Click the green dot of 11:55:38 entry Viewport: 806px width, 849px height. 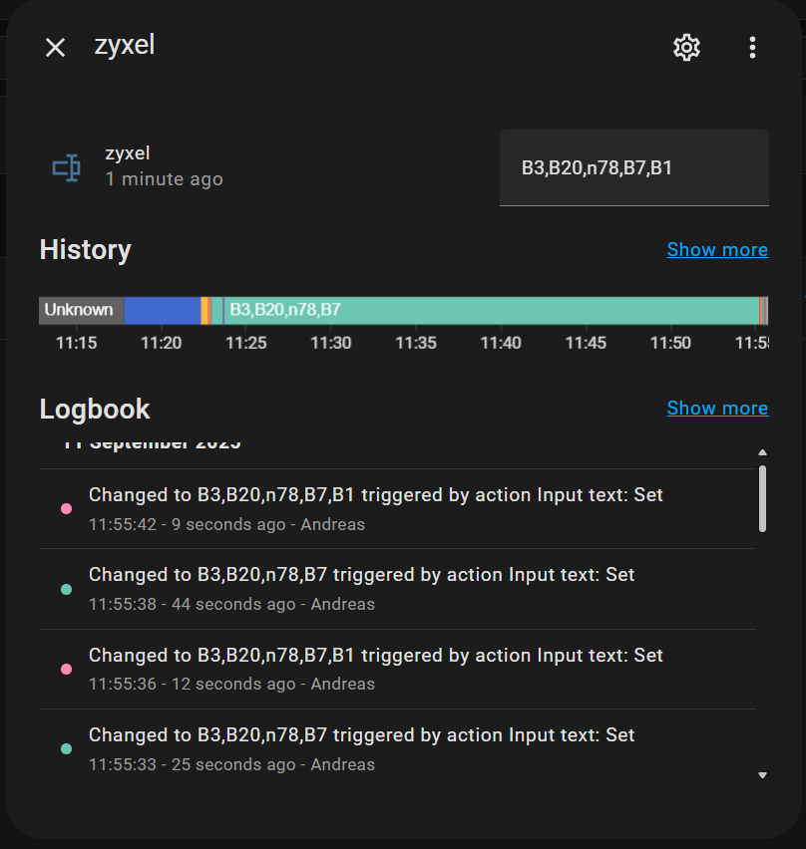click(66, 589)
